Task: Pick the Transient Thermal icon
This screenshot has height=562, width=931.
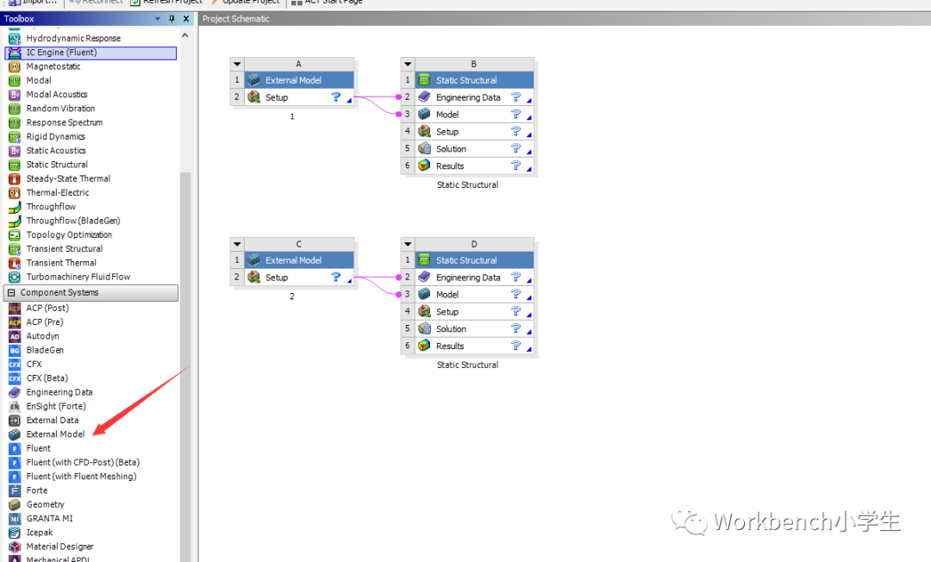Action: coord(15,263)
